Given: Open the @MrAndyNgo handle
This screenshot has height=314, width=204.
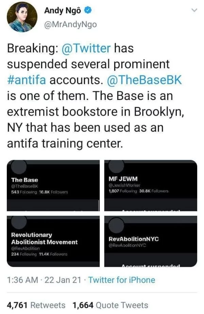Looking at the screenshot, I should click(70, 24).
